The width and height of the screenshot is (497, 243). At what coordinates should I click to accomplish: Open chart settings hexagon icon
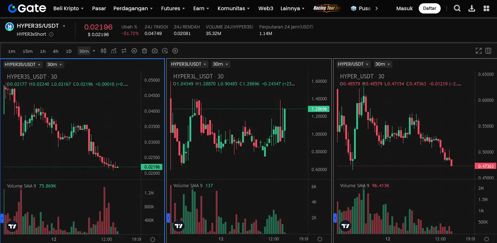(134, 51)
